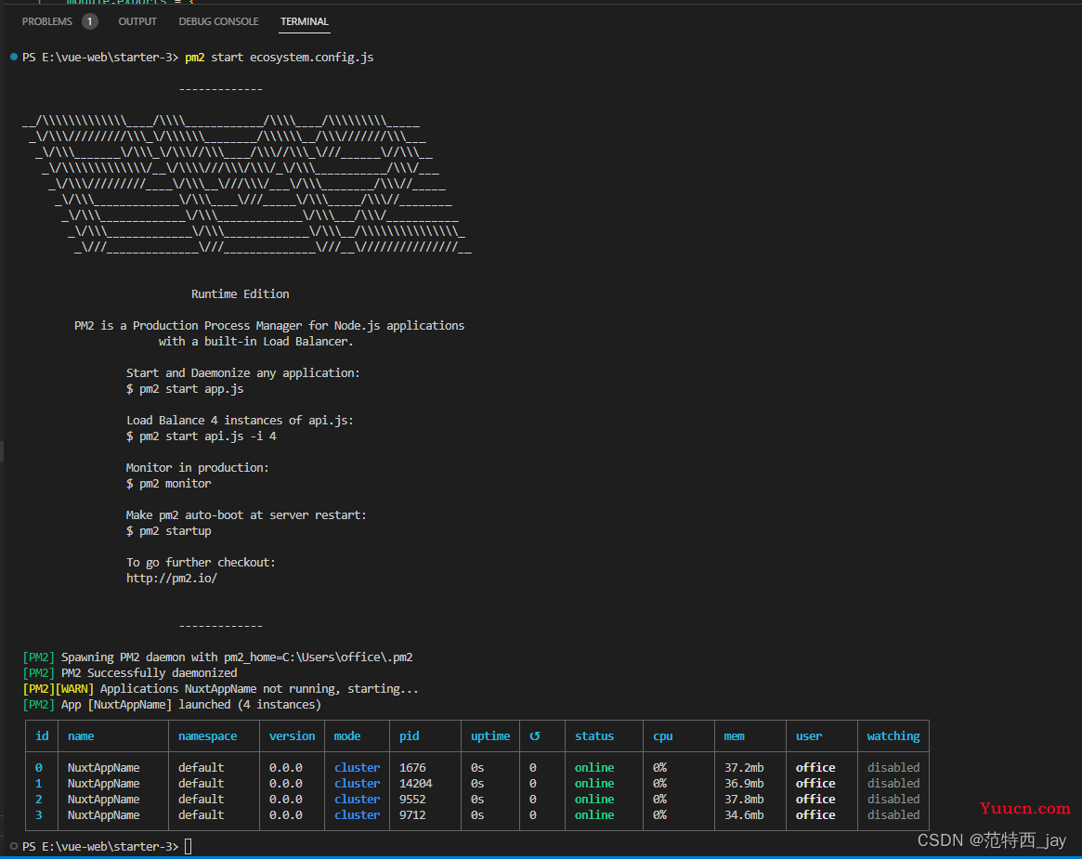Open the DEBUG CONSOLE tab

point(219,21)
